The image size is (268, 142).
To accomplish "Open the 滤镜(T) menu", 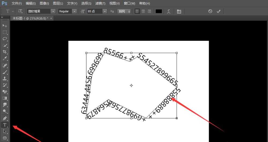I will (x=100, y=3).
